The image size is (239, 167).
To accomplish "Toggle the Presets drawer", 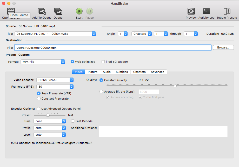I will click(x=226, y=11).
